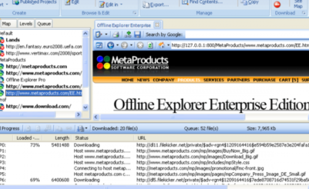
Task: Open dropdown next to progress options icon
Action: [86, 129]
